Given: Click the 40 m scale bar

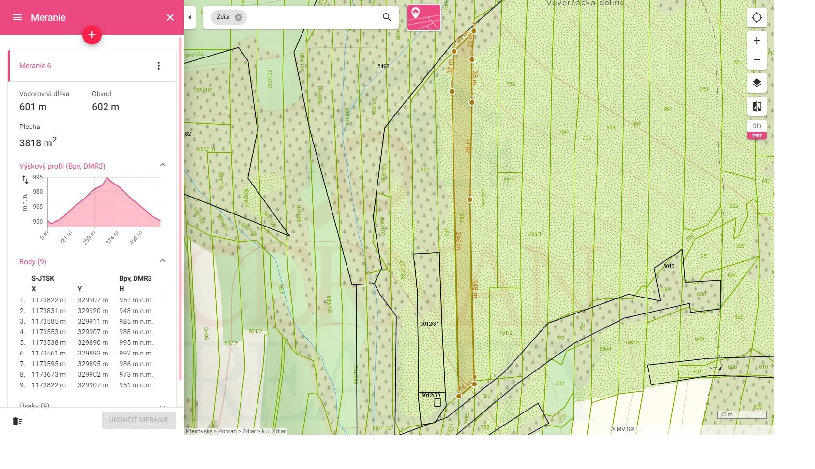Looking at the screenshot, I should click(741, 415).
